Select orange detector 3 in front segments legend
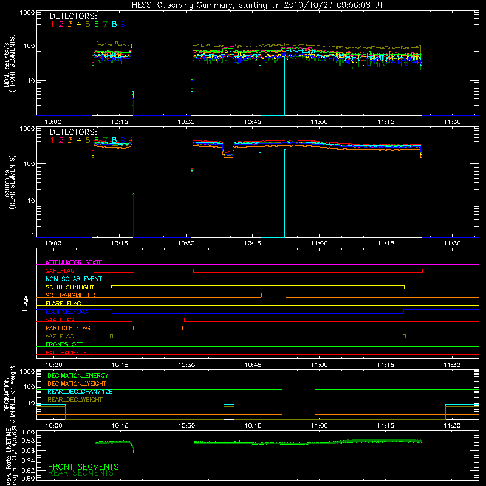 [70, 24]
